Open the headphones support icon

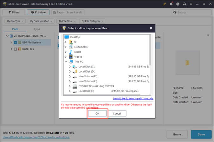pos(184,4)
